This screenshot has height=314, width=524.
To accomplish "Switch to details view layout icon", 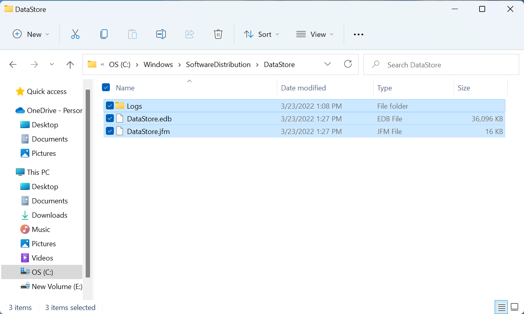I will coord(502,307).
